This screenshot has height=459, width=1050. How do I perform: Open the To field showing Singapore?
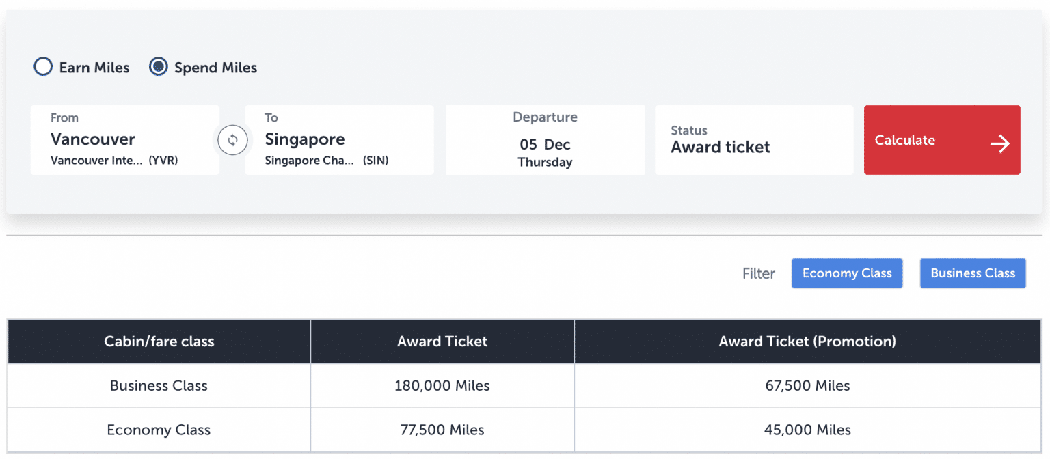click(339, 139)
